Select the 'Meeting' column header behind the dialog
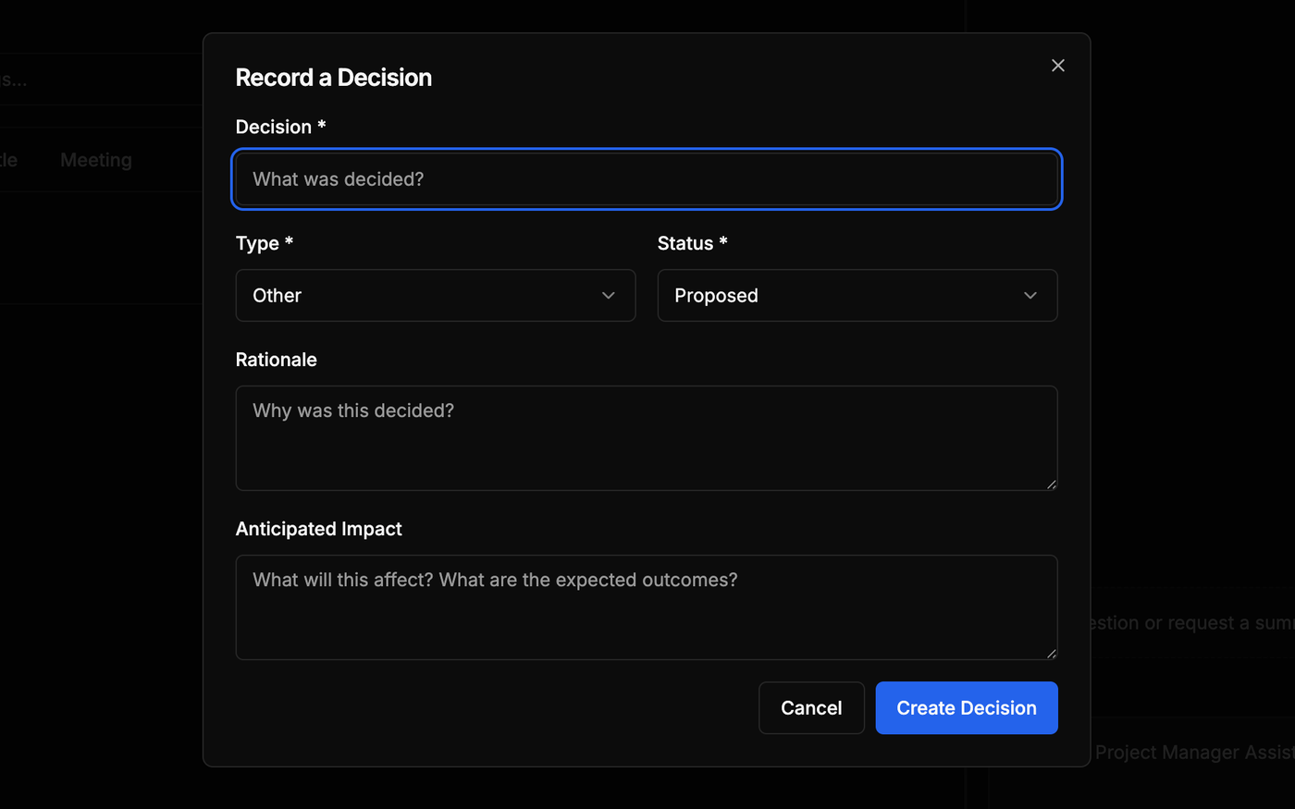 coord(95,159)
